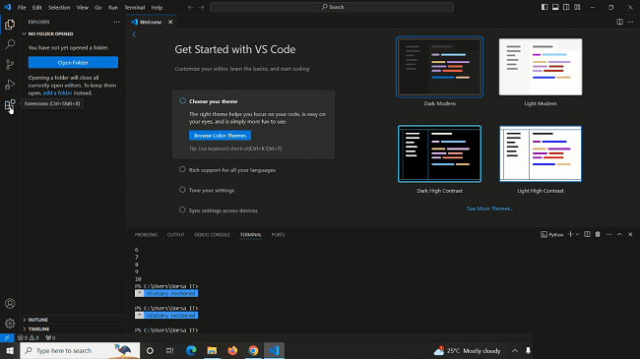The image size is (640, 359).
Task: Open the See More Themes link
Action: [489, 209]
